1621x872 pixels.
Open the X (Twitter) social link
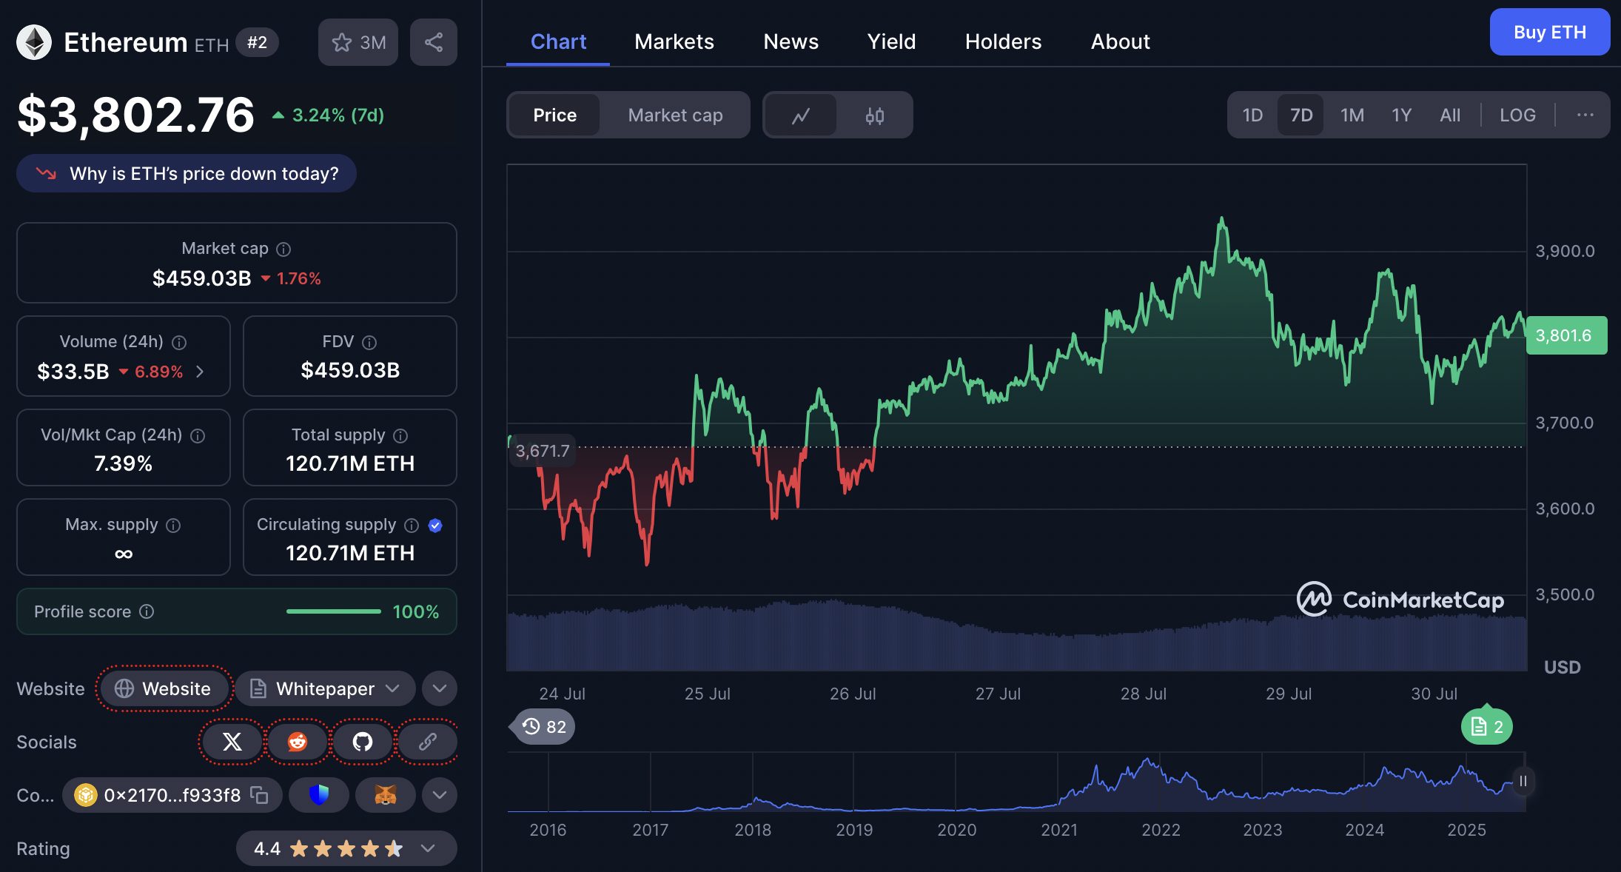(x=232, y=742)
